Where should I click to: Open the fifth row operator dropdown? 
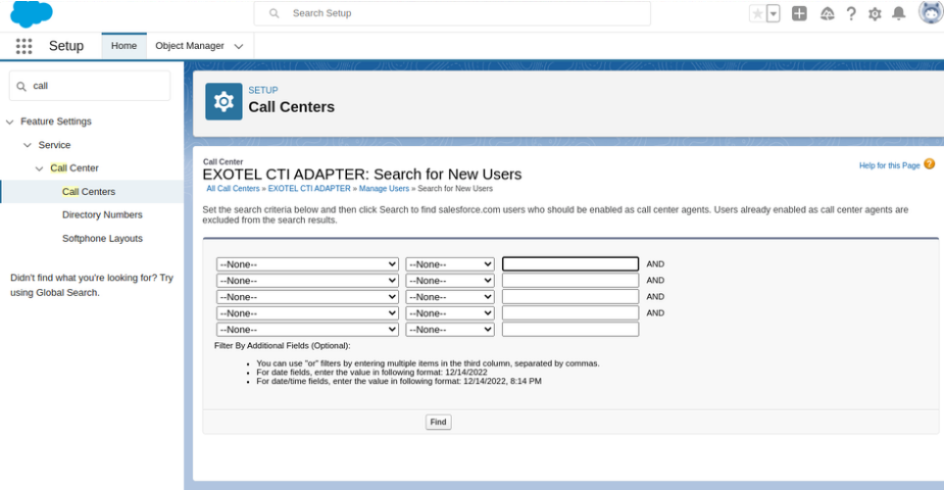[450, 329]
